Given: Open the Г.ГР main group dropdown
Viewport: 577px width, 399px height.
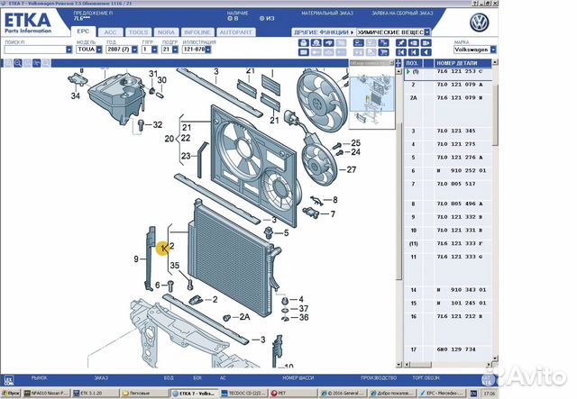Looking at the screenshot, I should pos(154,50).
